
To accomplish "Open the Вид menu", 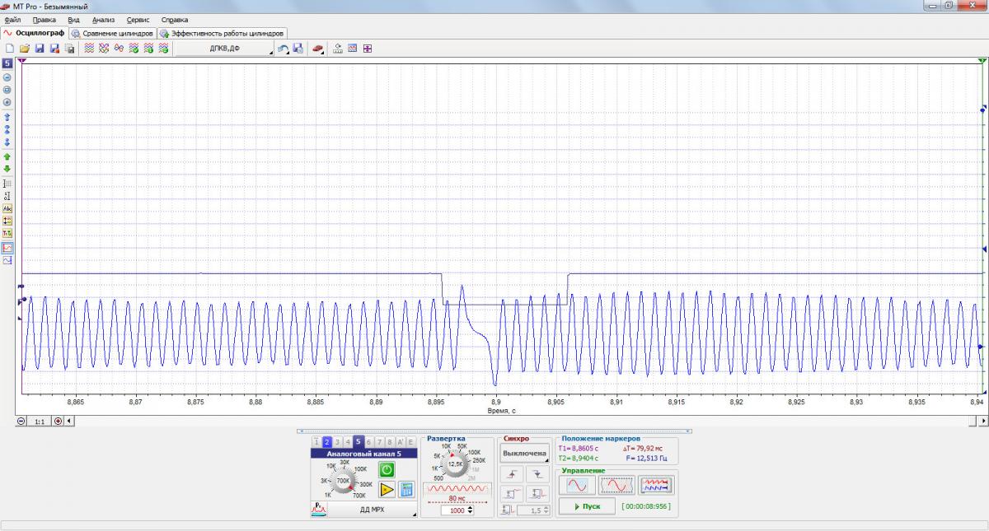I will click(73, 20).
